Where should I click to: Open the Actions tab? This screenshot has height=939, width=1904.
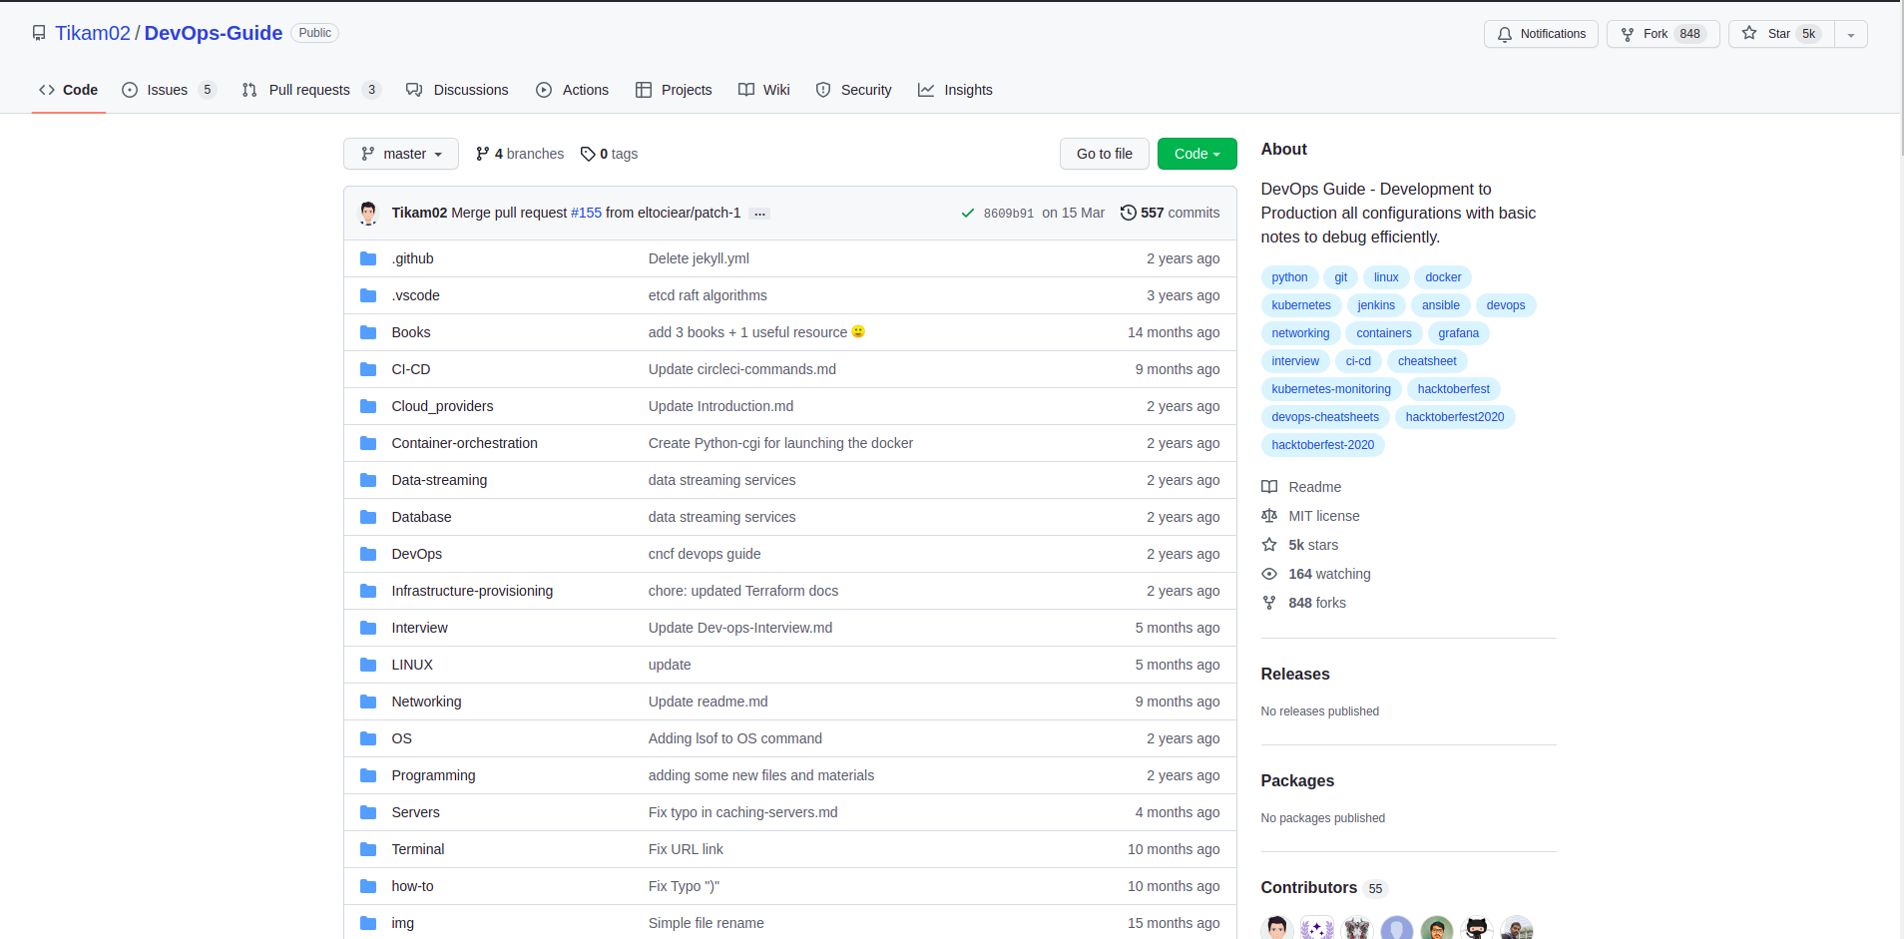(572, 90)
